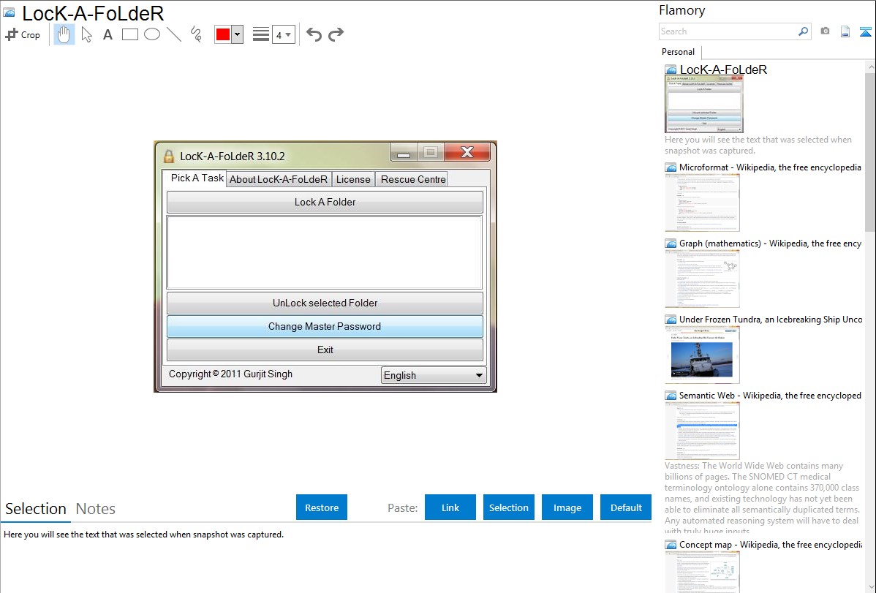The width and height of the screenshot is (876, 593).
Task: Click the Restore button
Action: 322,507
